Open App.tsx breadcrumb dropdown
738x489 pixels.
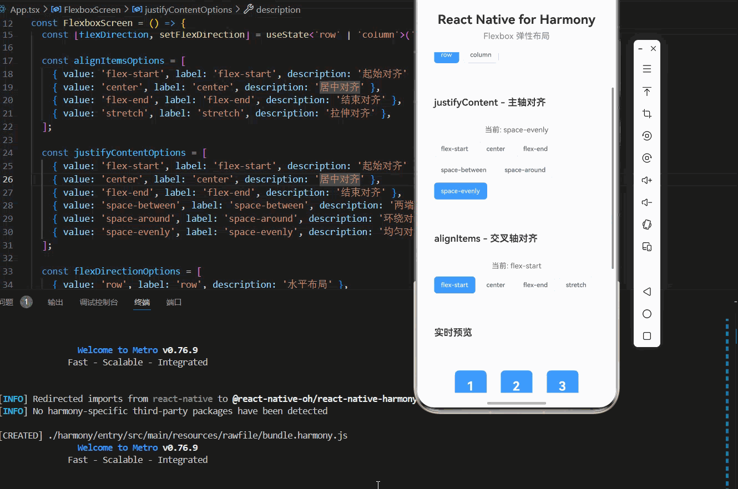(26, 9)
